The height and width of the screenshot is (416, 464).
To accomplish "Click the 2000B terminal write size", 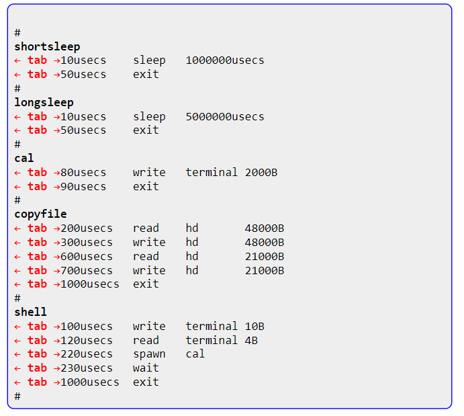I will tap(261, 172).
